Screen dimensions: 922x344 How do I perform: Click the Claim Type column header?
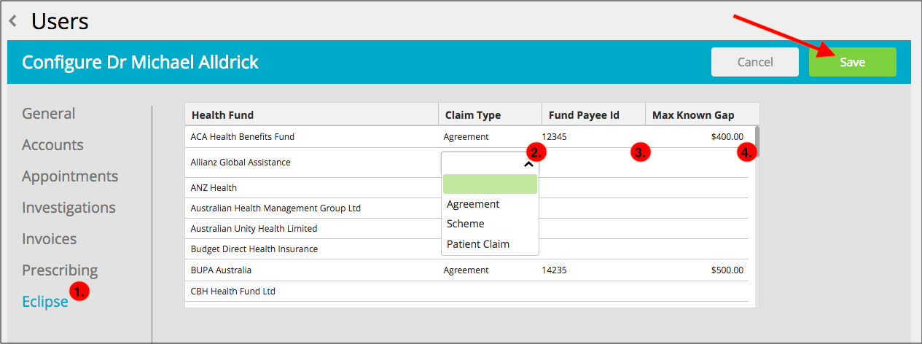pyautogui.click(x=490, y=114)
